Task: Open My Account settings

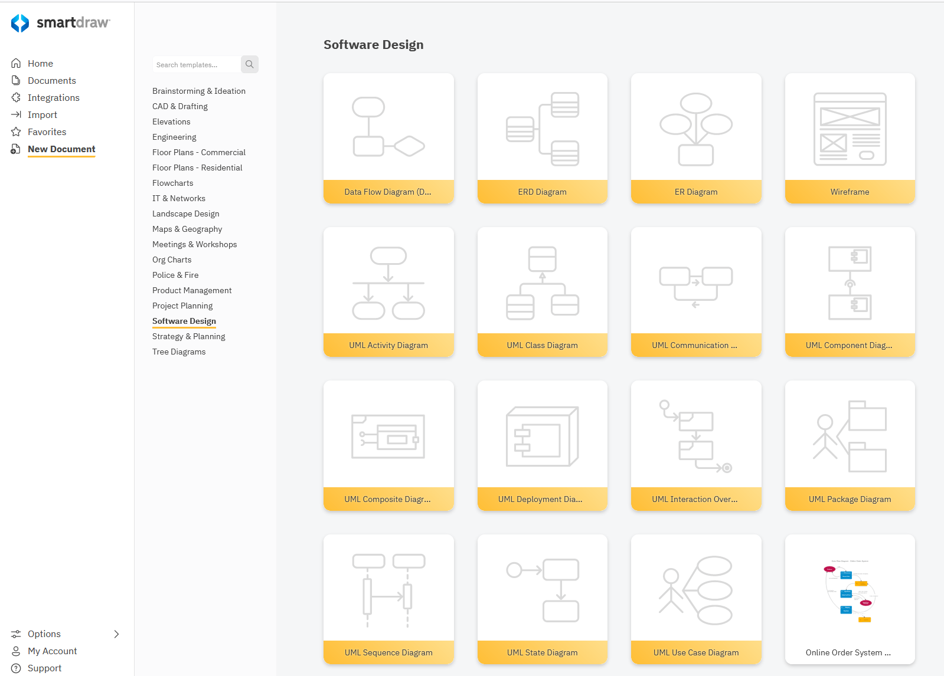Action: [x=53, y=651]
